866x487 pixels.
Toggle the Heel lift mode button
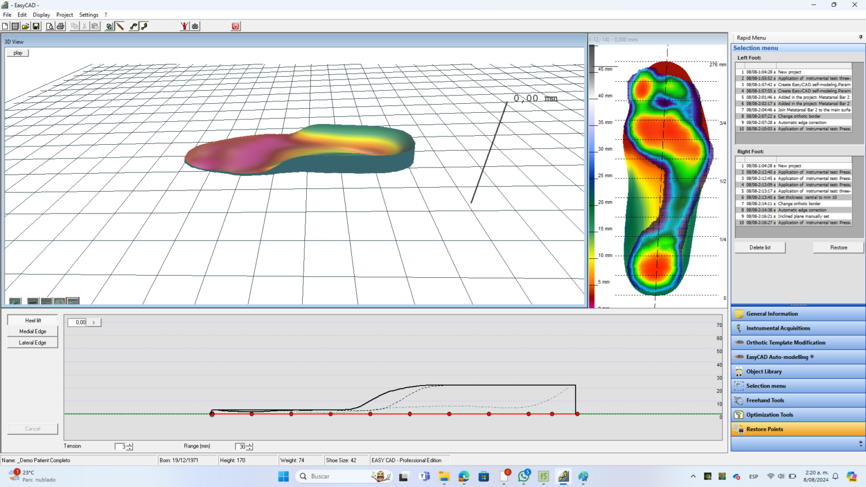pos(32,320)
